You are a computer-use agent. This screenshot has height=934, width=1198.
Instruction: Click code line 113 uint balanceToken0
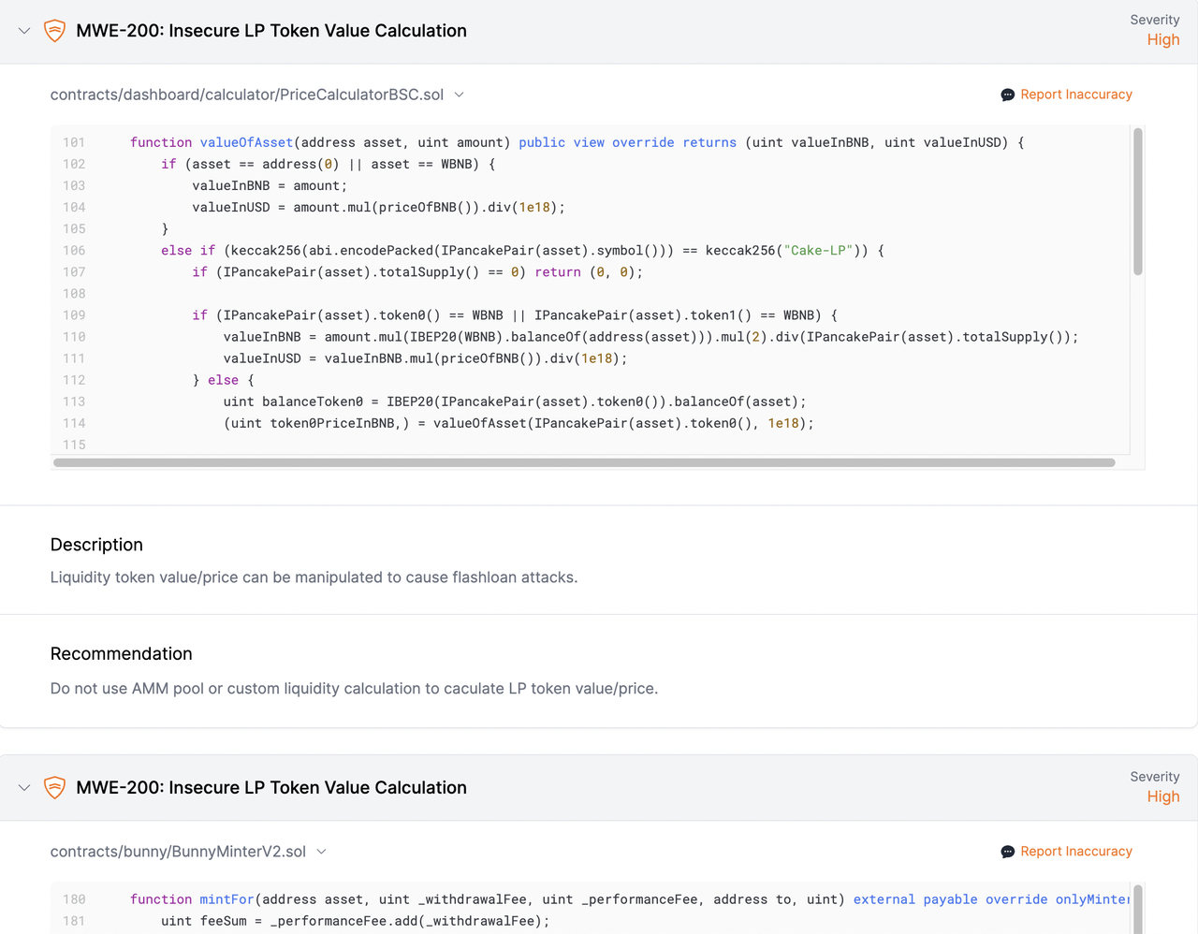[x=515, y=401]
